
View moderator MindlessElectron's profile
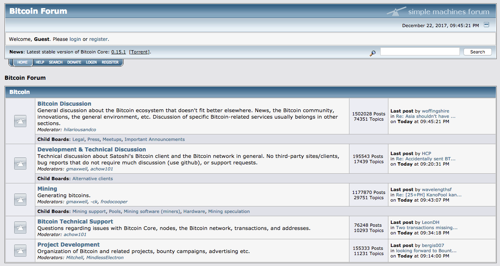click(x=105, y=257)
